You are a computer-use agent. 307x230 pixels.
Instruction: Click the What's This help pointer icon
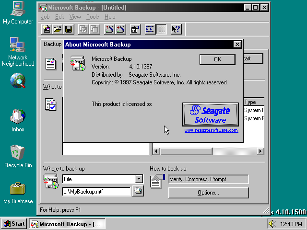coord(176,29)
